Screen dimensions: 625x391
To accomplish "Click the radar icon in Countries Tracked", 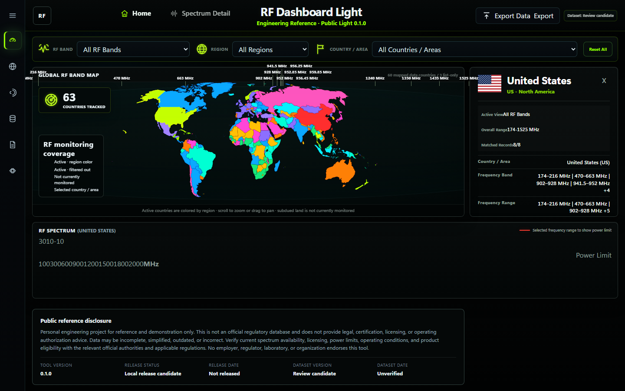I will point(51,100).
